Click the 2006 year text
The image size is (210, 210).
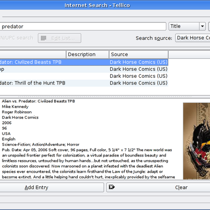tap(7, 123)
